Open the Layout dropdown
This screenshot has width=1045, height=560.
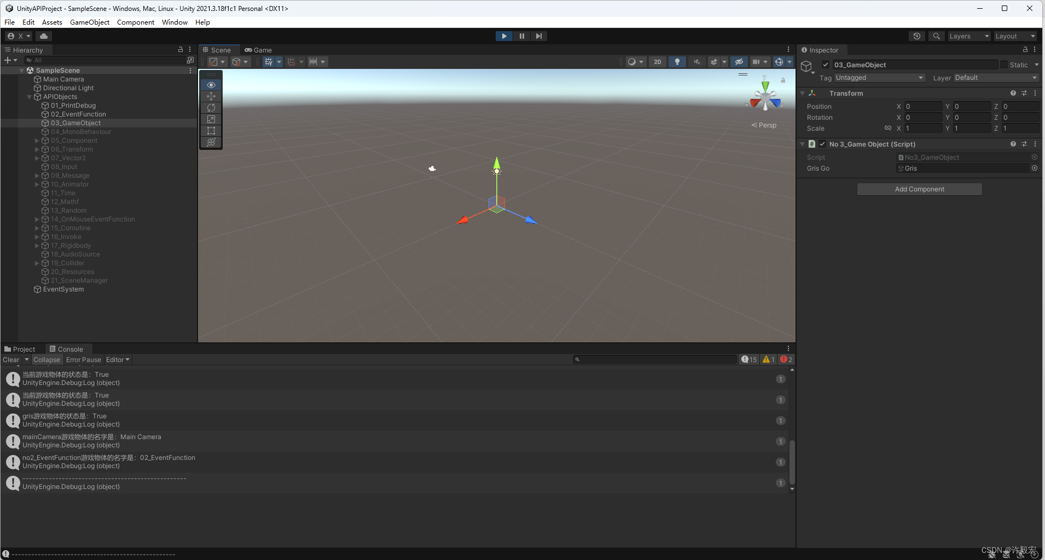1015,36
